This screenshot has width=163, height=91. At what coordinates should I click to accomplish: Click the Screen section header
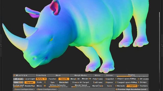pos(109,75)
